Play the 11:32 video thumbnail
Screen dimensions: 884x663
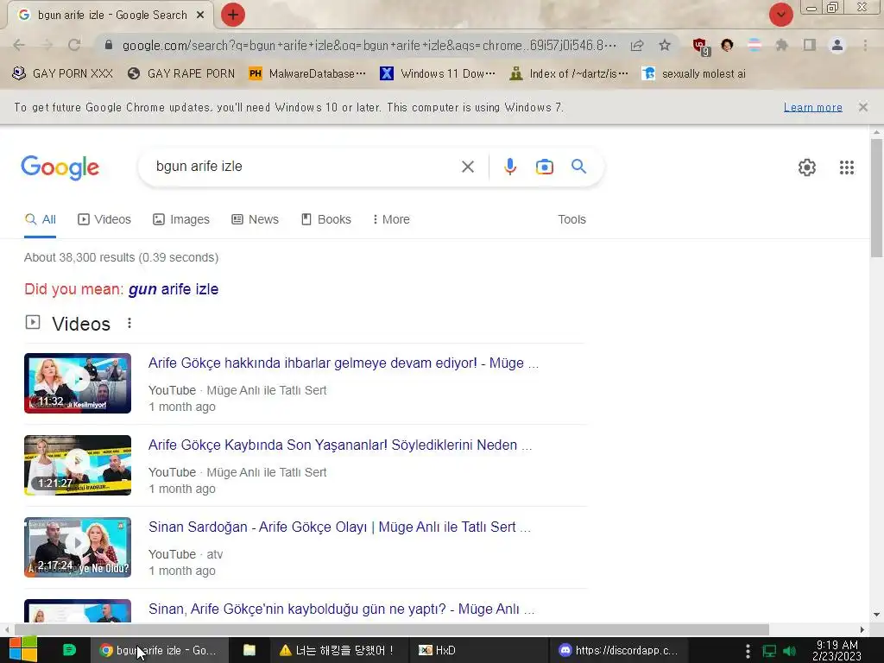click(78, 383)
